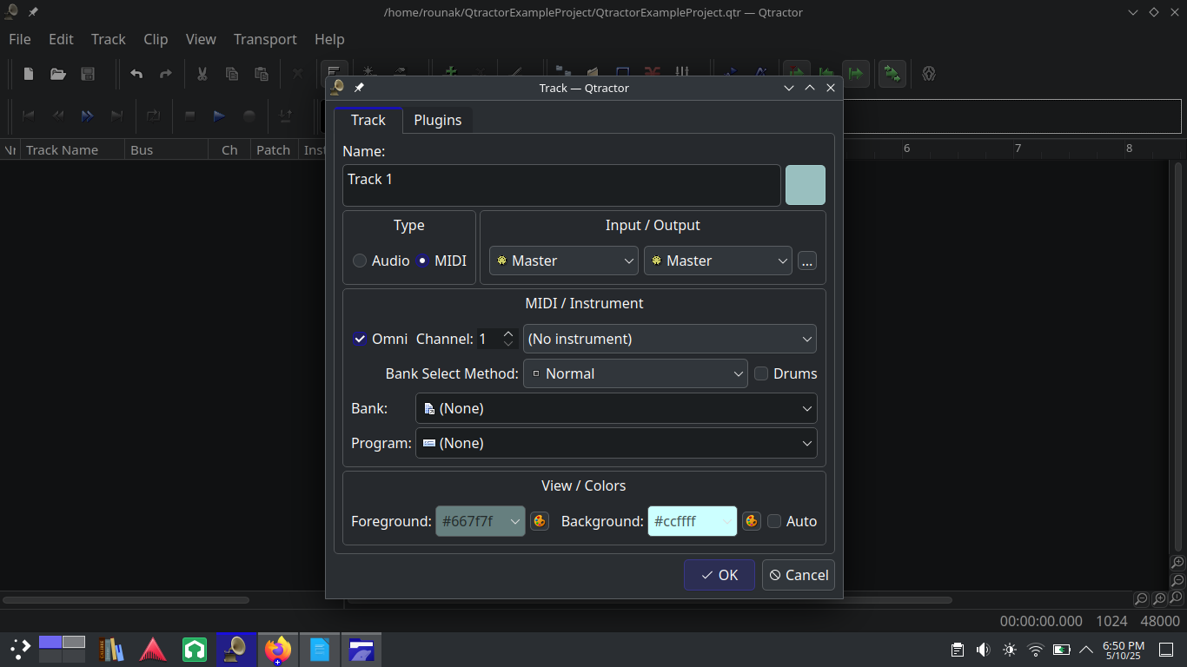The image size is (1187, 667).
Task: Select the MIDI track type radio button
Action: click(422, 261)
